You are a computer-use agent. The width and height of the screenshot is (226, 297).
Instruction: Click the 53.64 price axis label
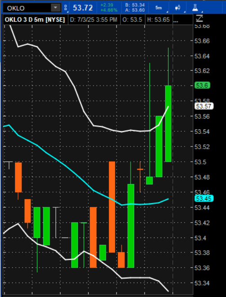[x=202, y=56]
